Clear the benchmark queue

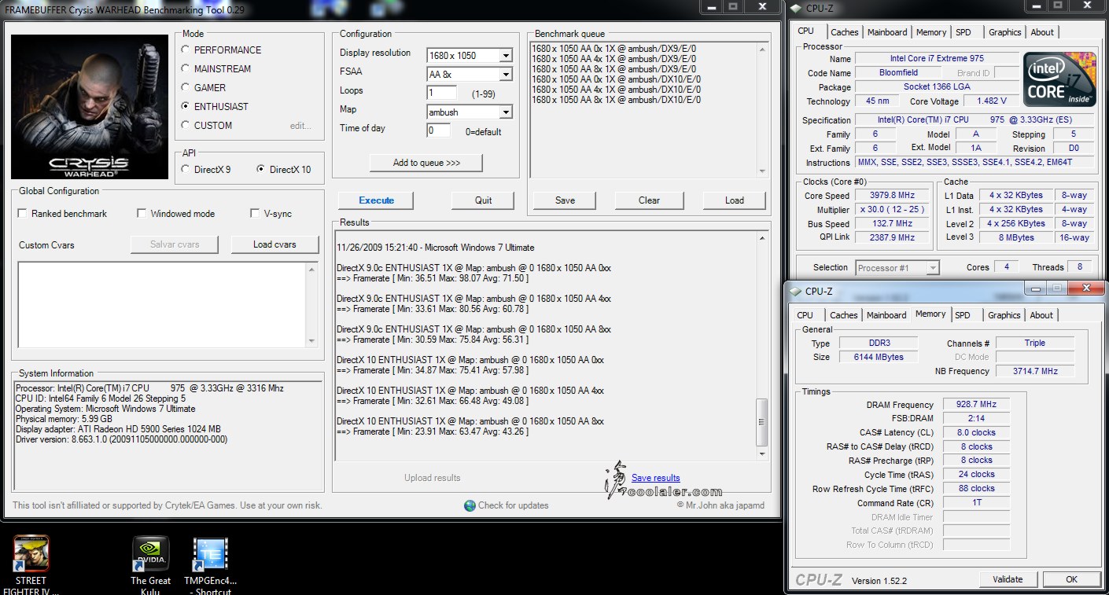click(x=650, y=200)
